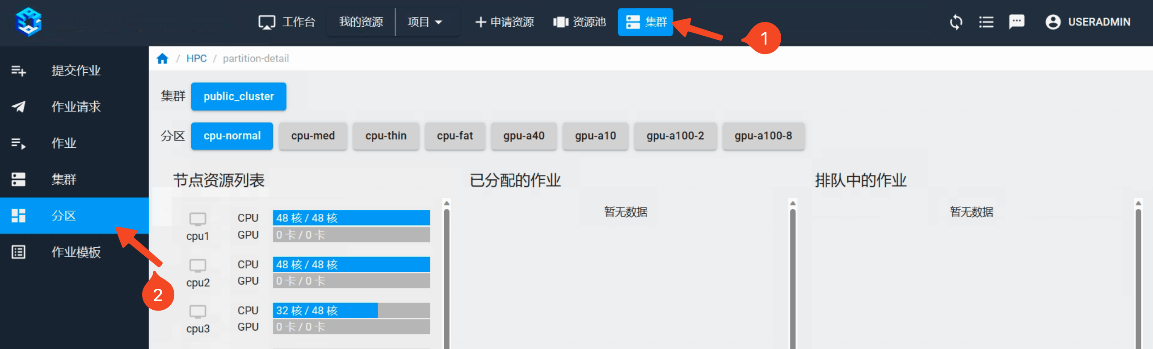
Task: Open the messages chat icon
Action: point(1017,22)
